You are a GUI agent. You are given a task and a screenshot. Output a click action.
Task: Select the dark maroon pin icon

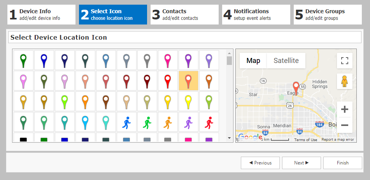[147, 81]
